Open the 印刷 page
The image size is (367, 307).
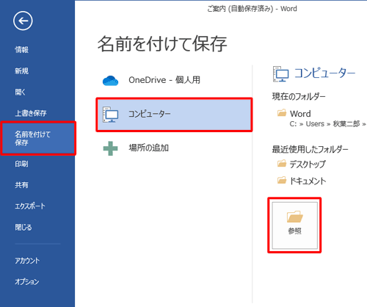(x=21, y=164)
